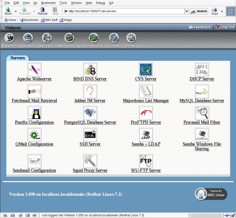Open the MySQL Database Server text link
The width and height of the screenshot is (236, 218).
(202, 101)
